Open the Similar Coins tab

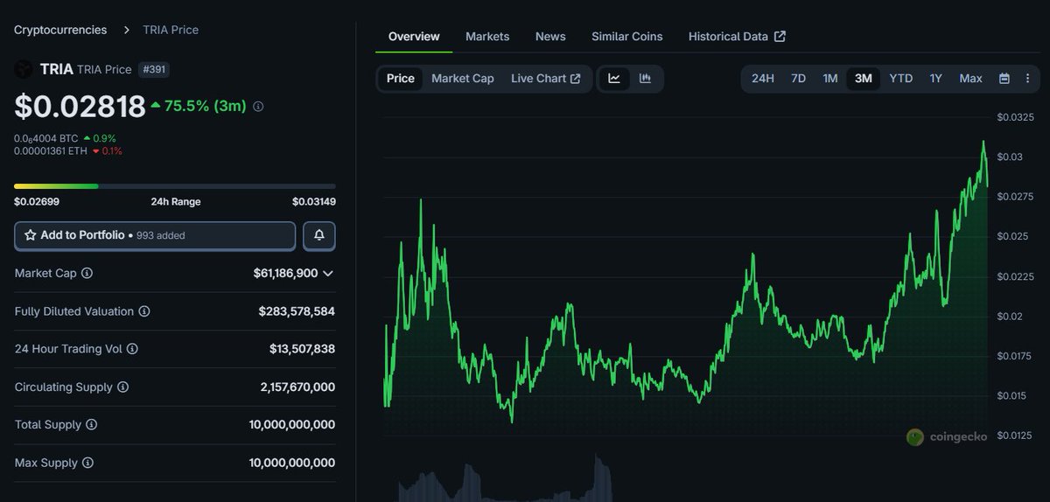click(x=627, y=37)
